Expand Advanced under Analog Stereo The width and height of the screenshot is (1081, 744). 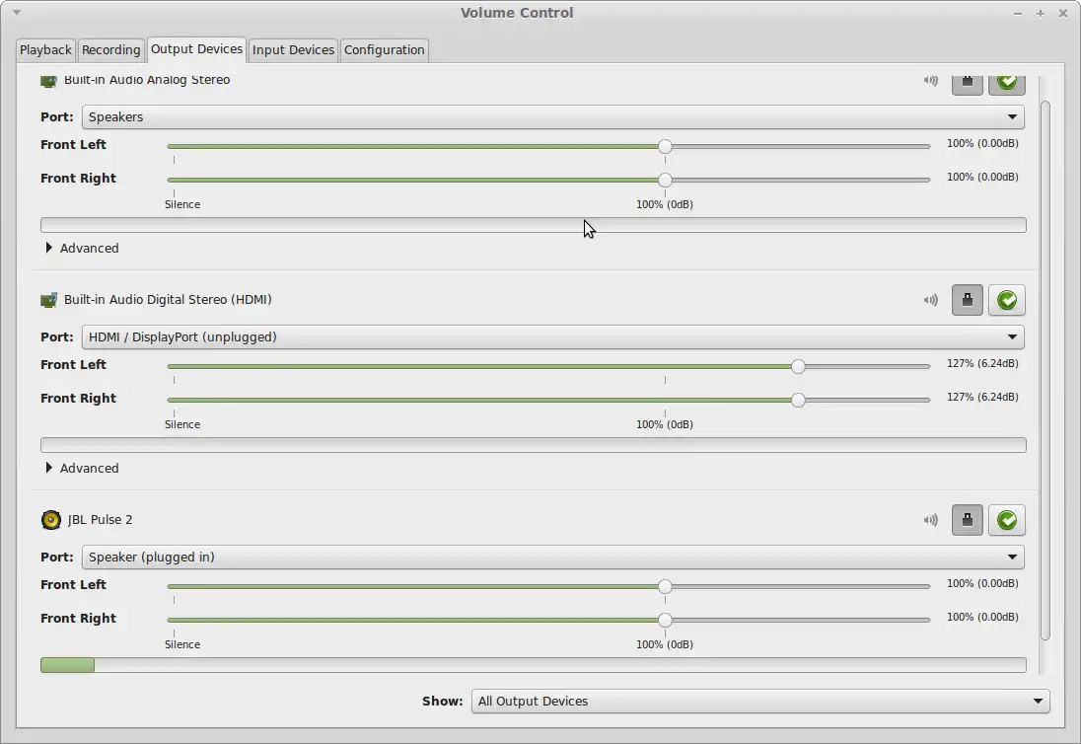(x=82, y=249)
